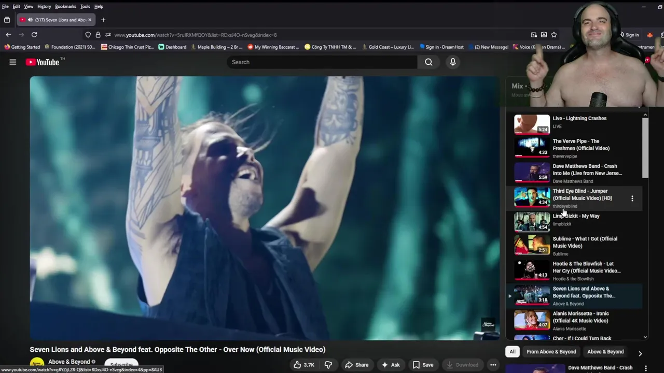Dislike the video with the thumbs-down icon

point(328,365)
